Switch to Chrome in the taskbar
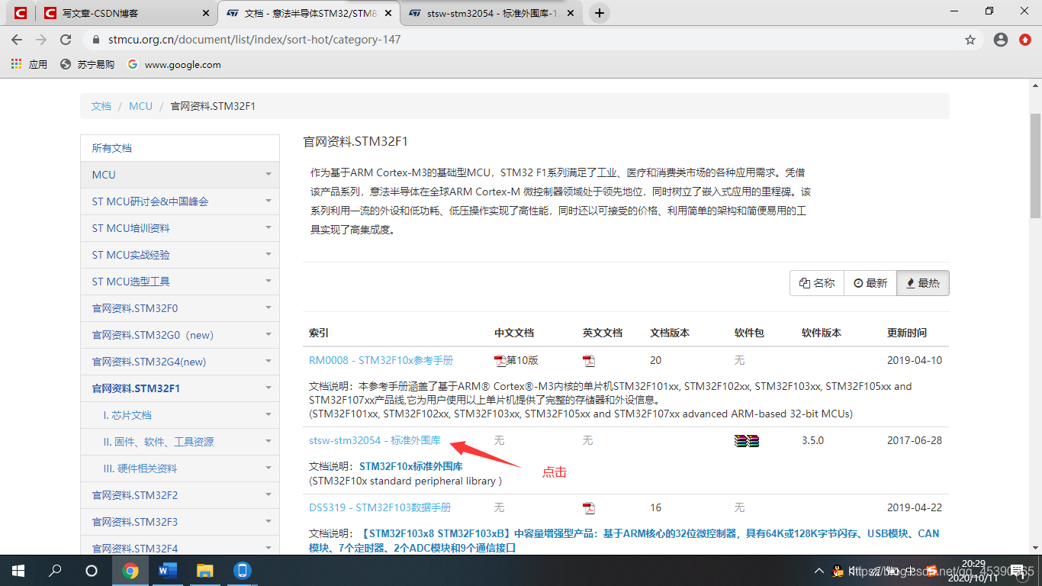 pyautogui.click(x=130, y=570)
